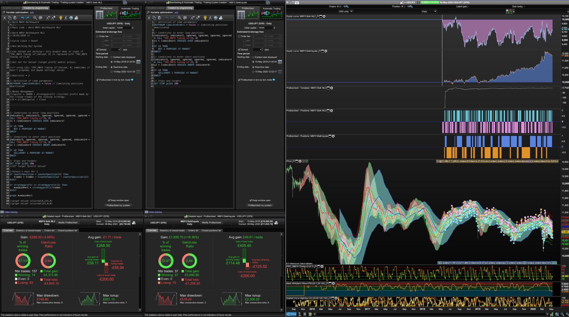Click print icon in right editor toolbar
This screenshot has height=317, width=569.
pos(221,18)
